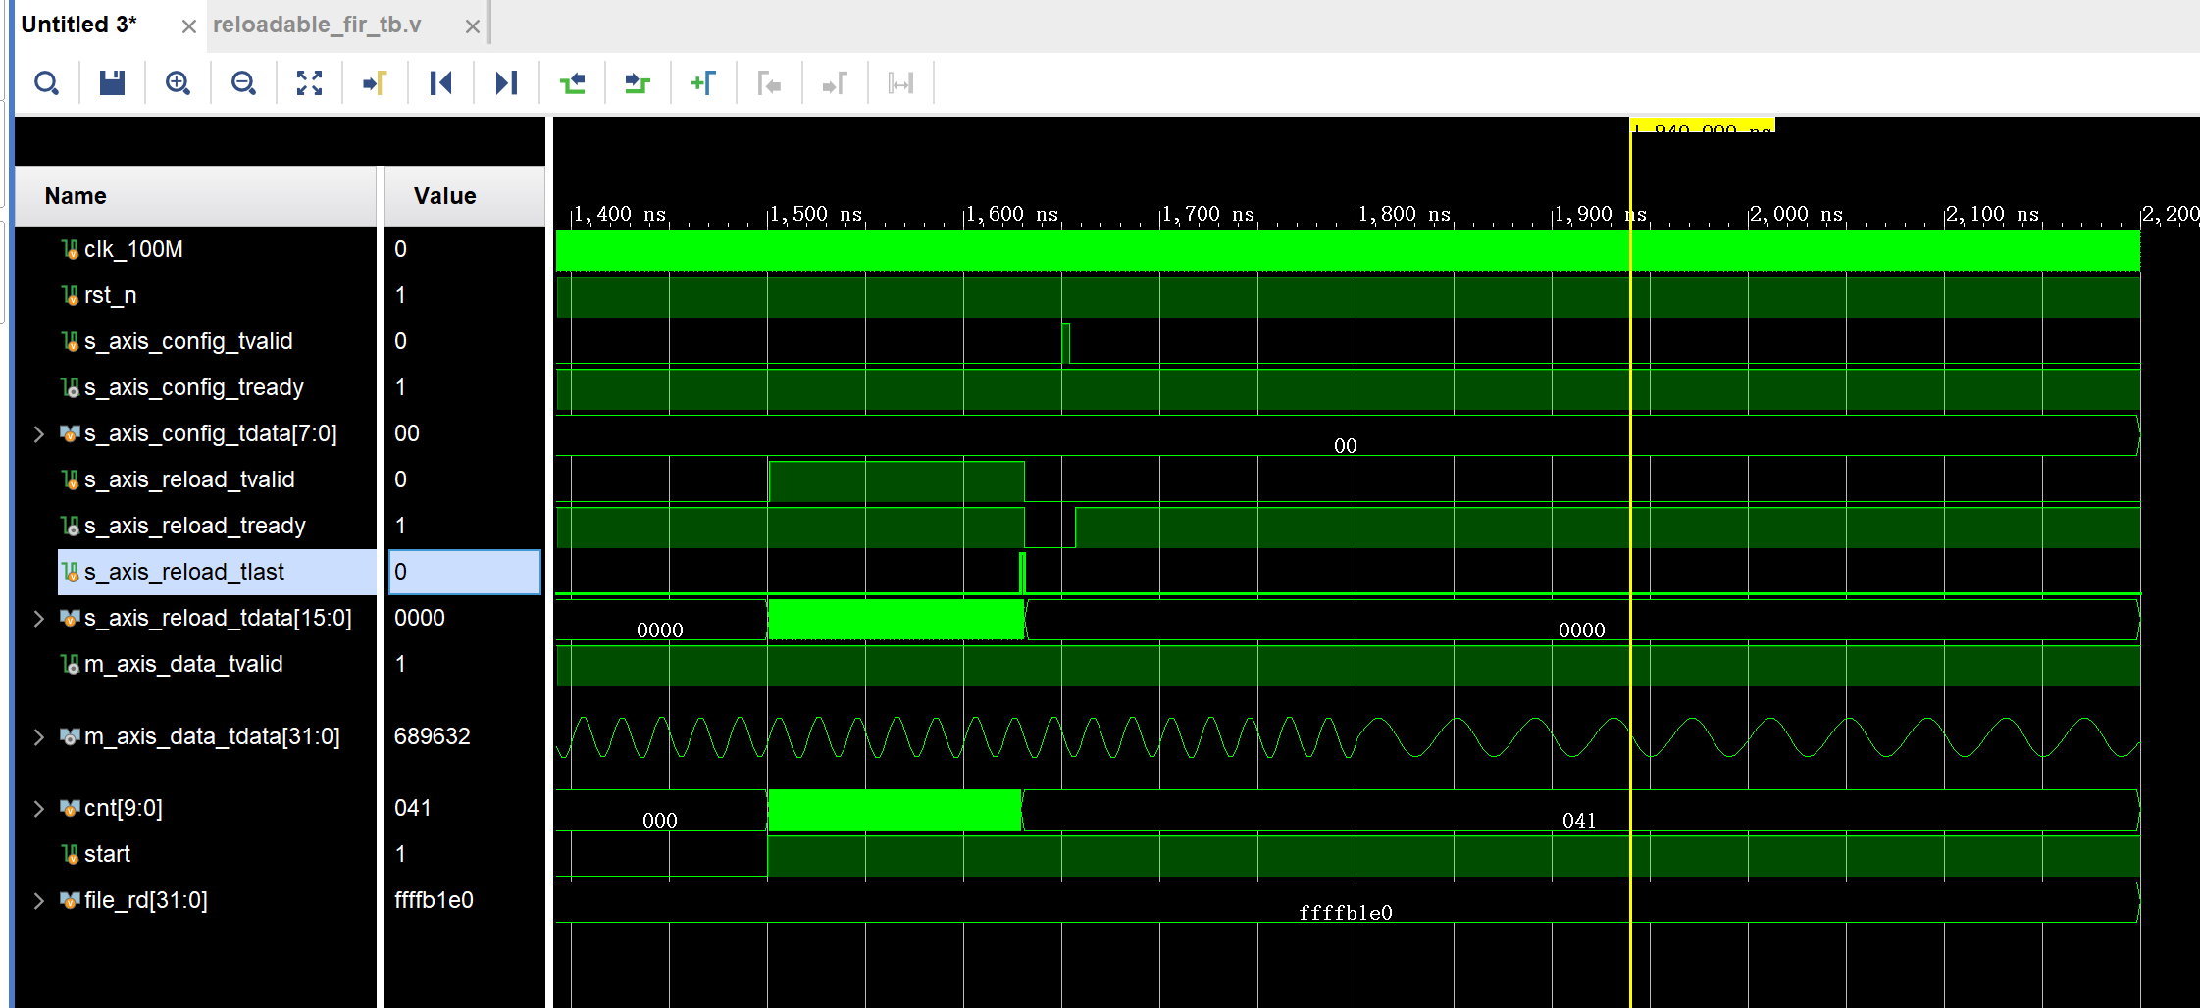
Task: Click the swap cursors toolbar icon
Action: coord(900,83)
